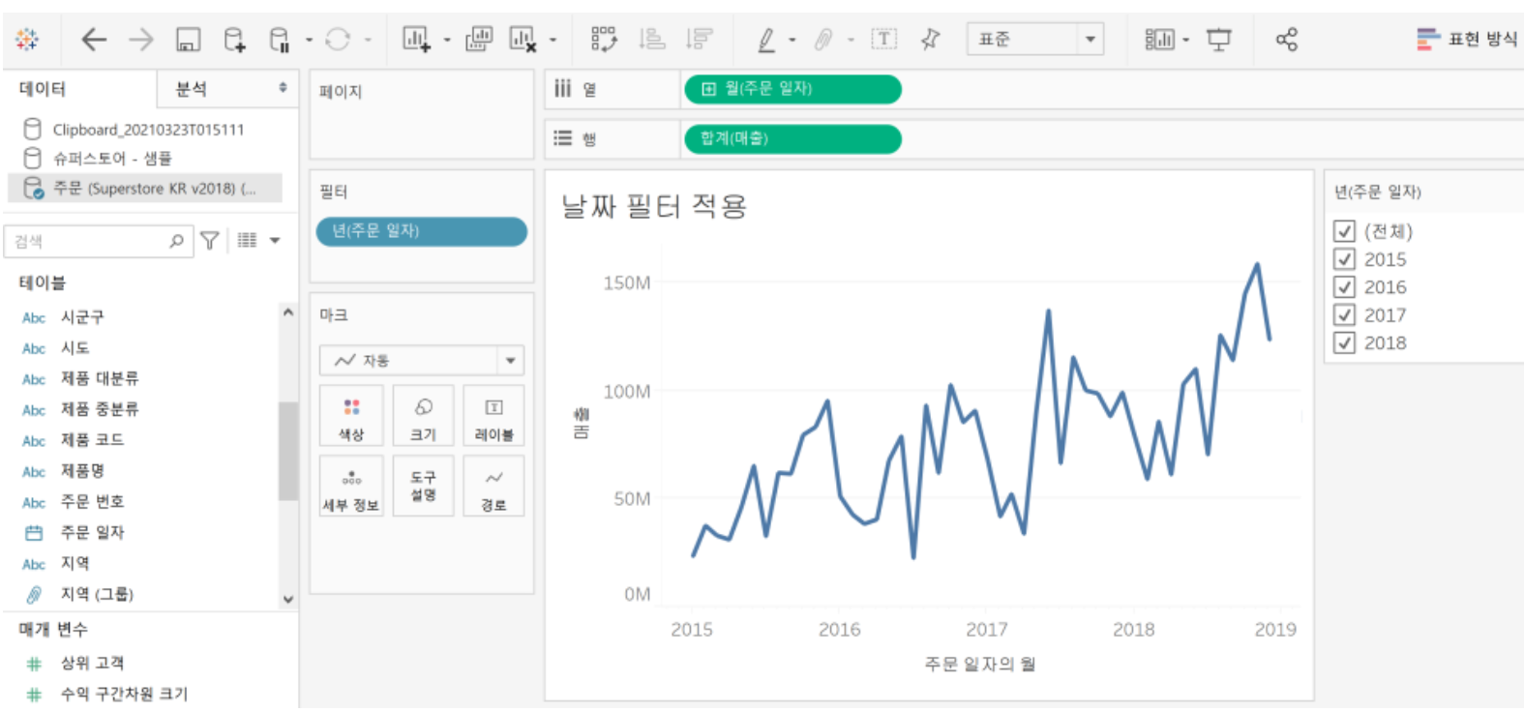This screenshot has width=1524, height=712.
Task: Uncheck the 2015 year filter
Action: 1344,259
